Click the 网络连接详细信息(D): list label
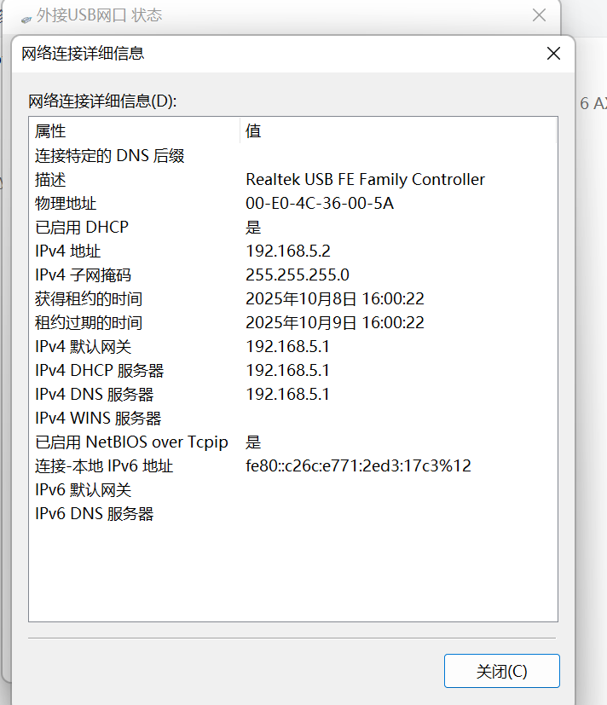Screen dimensions: 607x705 click(x=102, y=101)
